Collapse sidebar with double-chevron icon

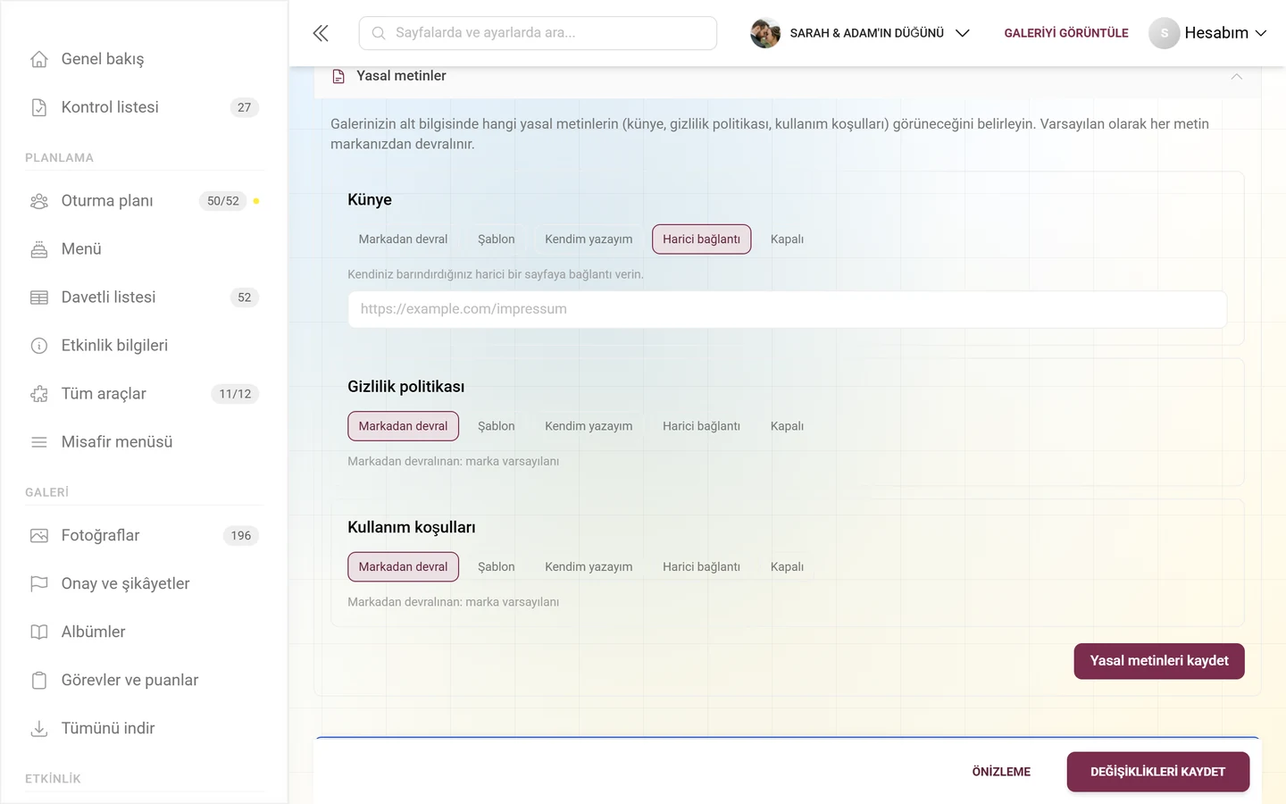(x=321, y=33)
